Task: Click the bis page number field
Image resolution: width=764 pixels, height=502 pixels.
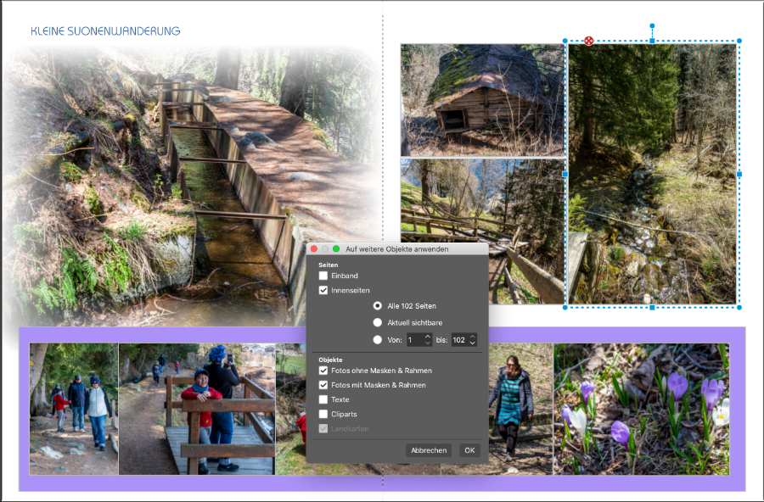Action: [x=459, y=339]
